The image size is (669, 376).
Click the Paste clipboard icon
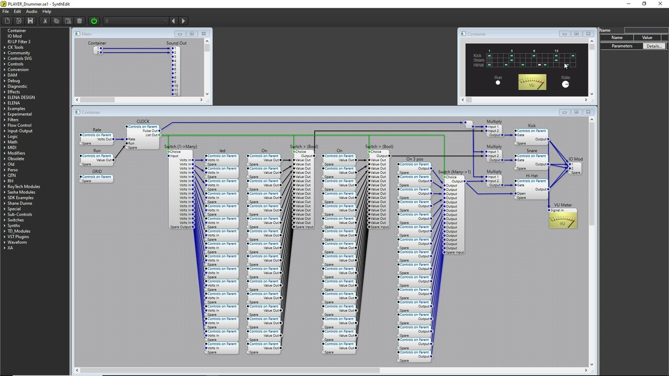[x=68, y=21]
